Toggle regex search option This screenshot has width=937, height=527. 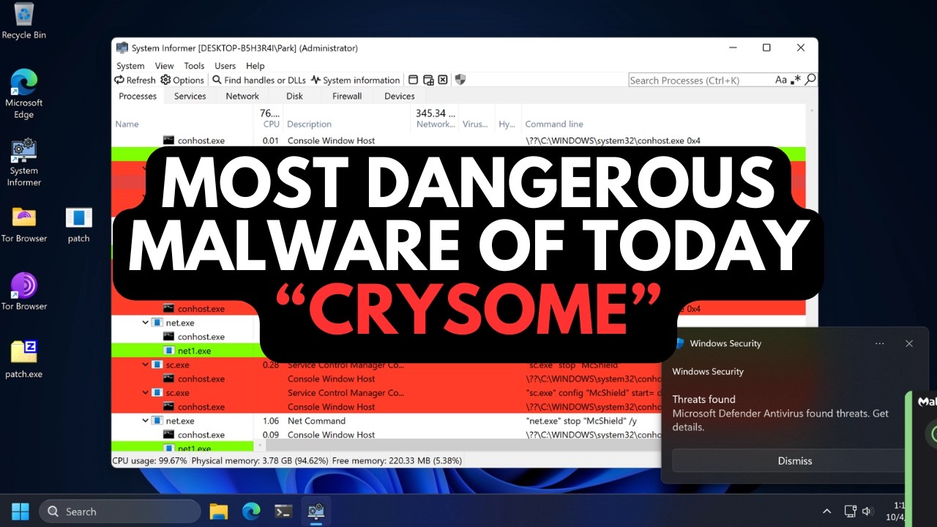796,80
